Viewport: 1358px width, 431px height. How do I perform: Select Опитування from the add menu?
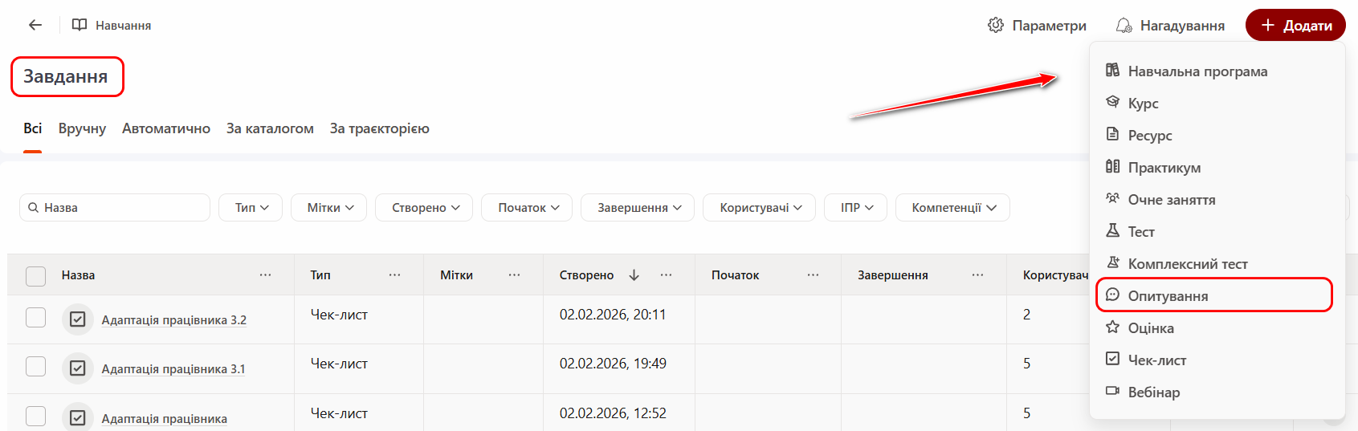[x=1168, y=296]
